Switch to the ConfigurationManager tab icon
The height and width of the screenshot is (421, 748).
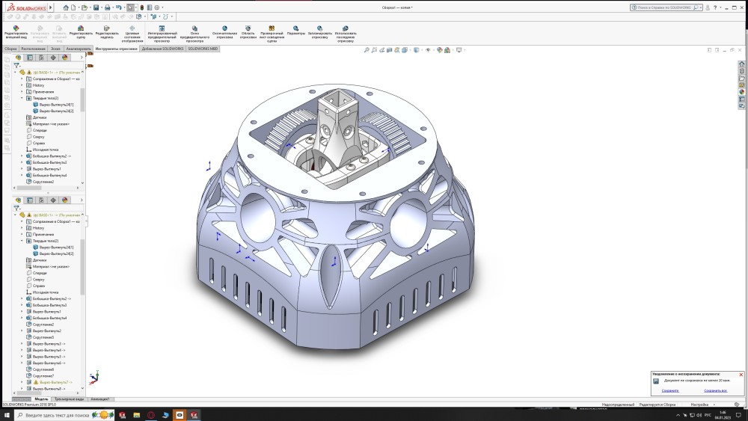pyautogui.click(x=41, y=57)
